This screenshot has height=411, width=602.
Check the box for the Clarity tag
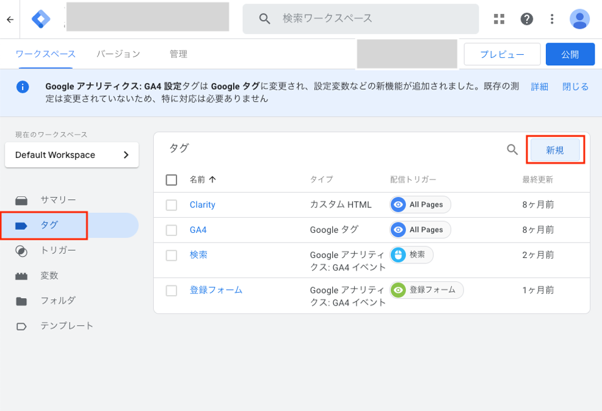click(172, 205)
